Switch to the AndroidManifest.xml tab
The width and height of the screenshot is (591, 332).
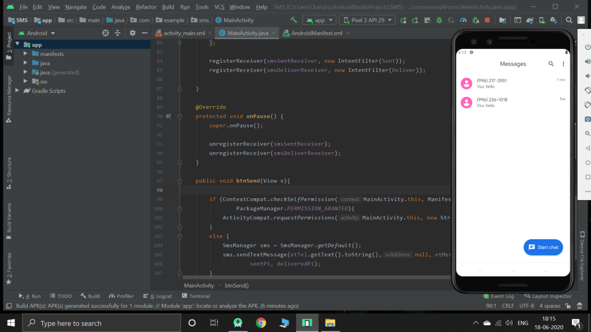316,33
